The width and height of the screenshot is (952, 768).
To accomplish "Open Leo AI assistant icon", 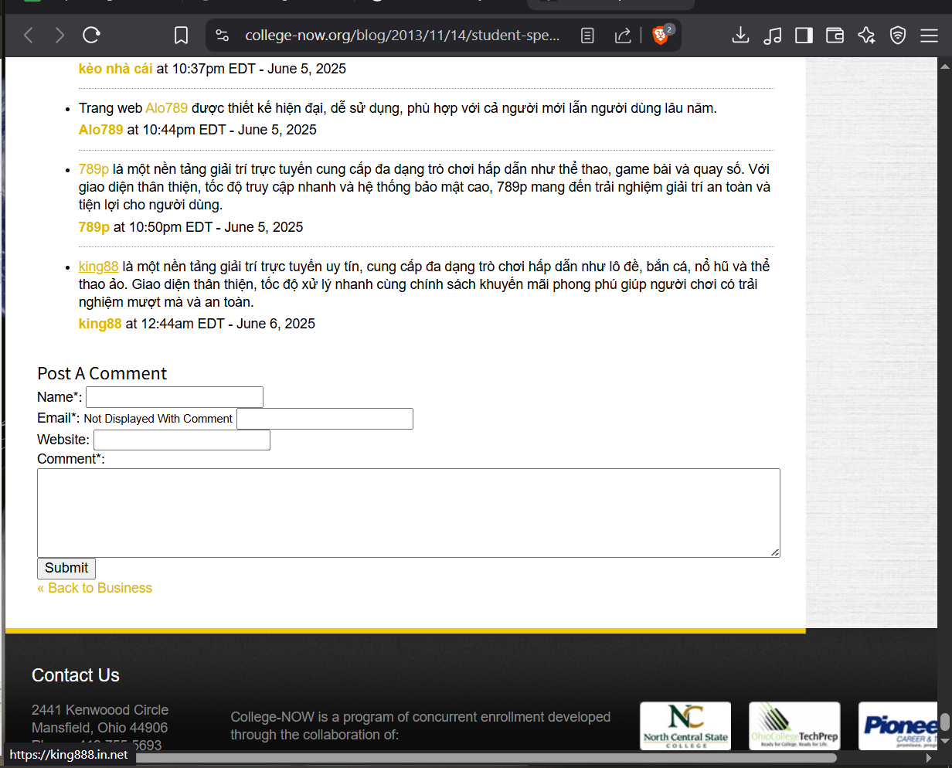I will coord(866,36).
